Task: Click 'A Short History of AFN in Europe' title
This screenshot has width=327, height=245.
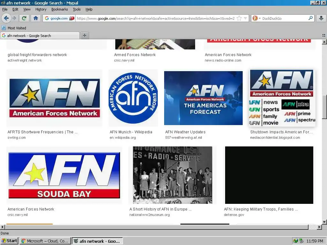Action: point(160,209)
